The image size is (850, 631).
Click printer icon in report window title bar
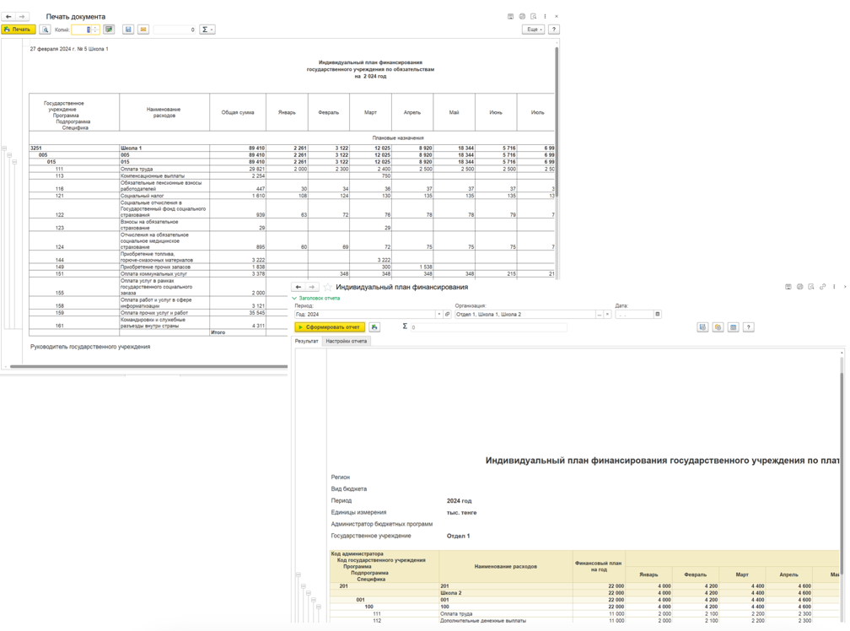coord(799,287)
